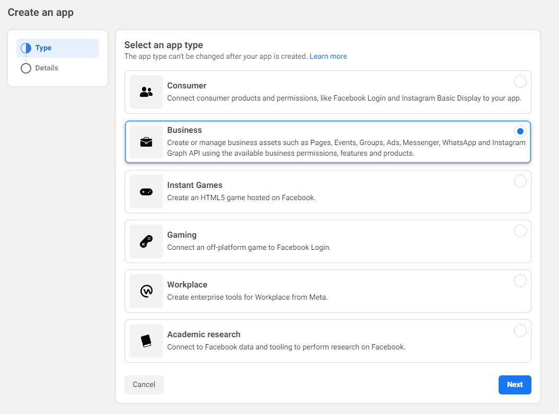
Task: Select the Gaming radio button
Action: pos(520,231)
